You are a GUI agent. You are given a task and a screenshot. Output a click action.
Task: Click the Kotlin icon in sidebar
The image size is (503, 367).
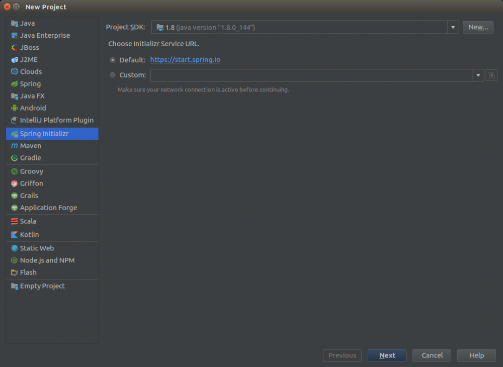(15, 235)
